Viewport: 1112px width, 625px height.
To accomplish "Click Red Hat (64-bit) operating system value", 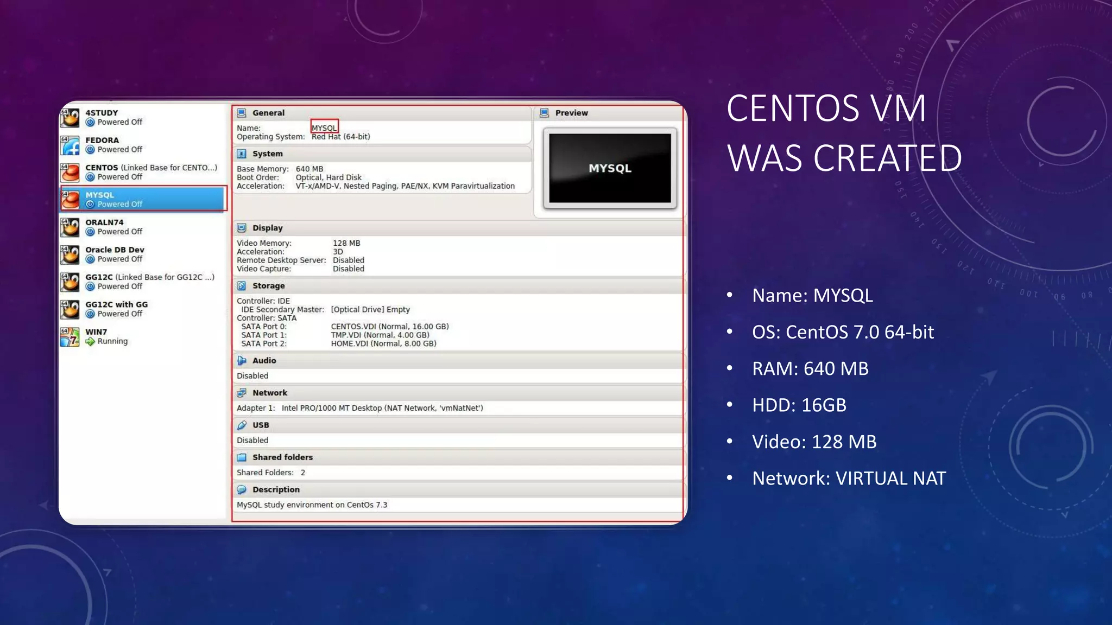I will [341, 137].
